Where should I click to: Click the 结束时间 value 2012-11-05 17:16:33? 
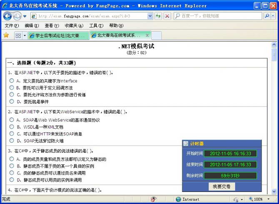(x=230, y=164)
